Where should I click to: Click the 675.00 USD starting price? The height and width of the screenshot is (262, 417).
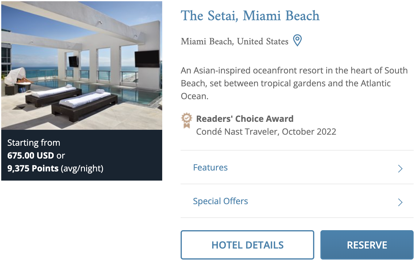pos(31,155)
